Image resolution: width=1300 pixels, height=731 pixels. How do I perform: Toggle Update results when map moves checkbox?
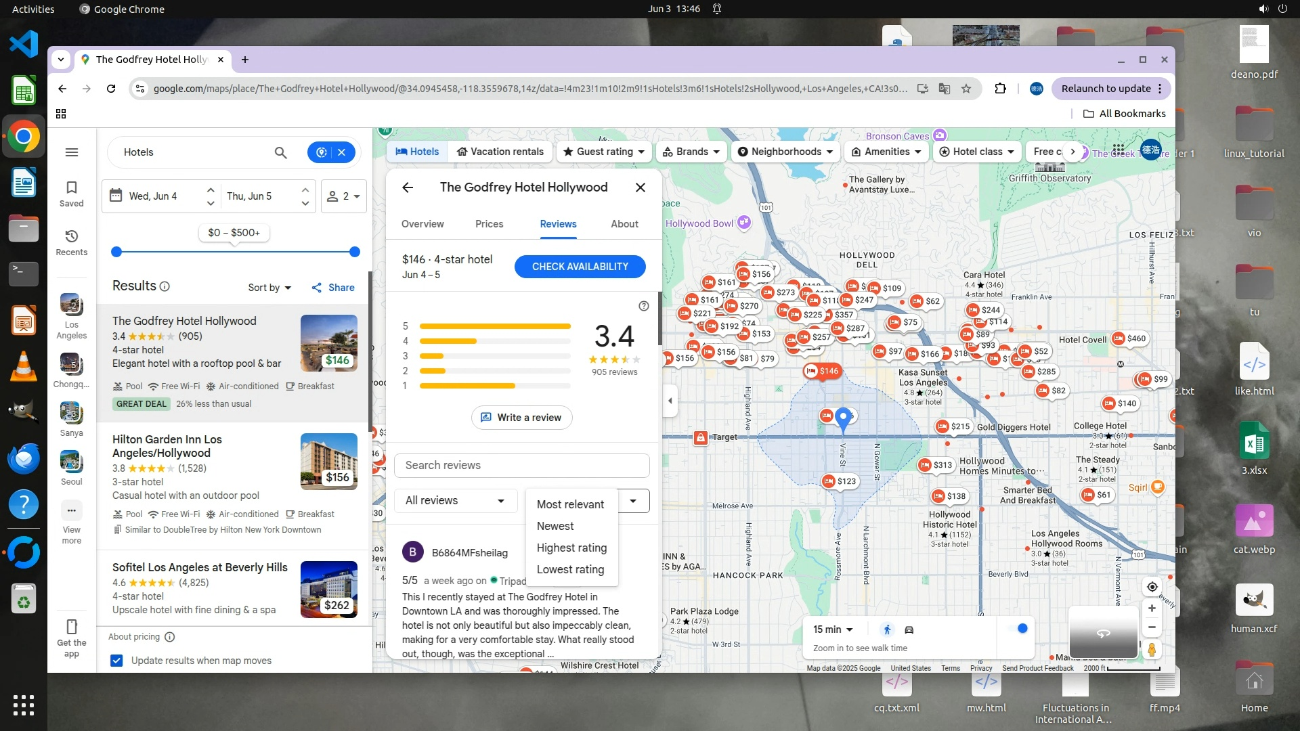pos(116,661)
